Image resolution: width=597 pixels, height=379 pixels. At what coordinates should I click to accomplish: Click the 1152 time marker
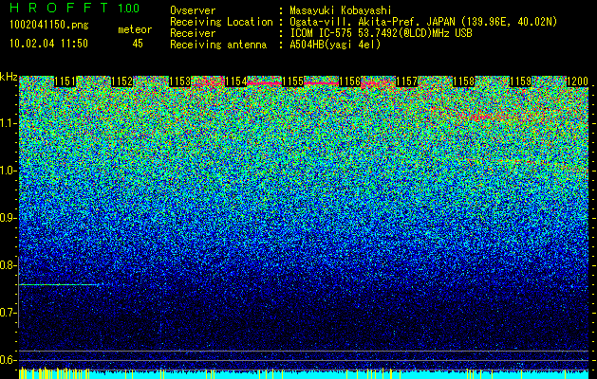(121, 81)
